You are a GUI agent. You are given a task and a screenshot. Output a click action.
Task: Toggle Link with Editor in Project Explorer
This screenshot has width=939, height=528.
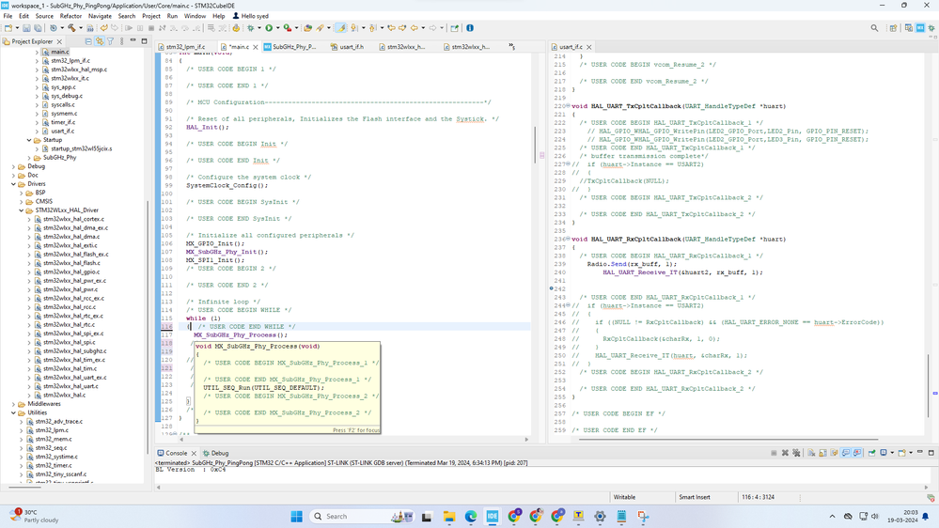click(99, 41)
